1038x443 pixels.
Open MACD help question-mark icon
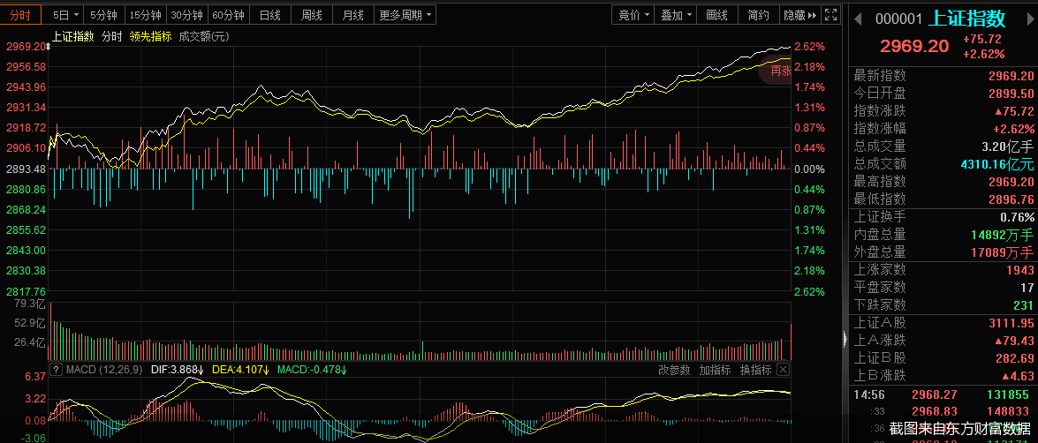tap(57, 369)
